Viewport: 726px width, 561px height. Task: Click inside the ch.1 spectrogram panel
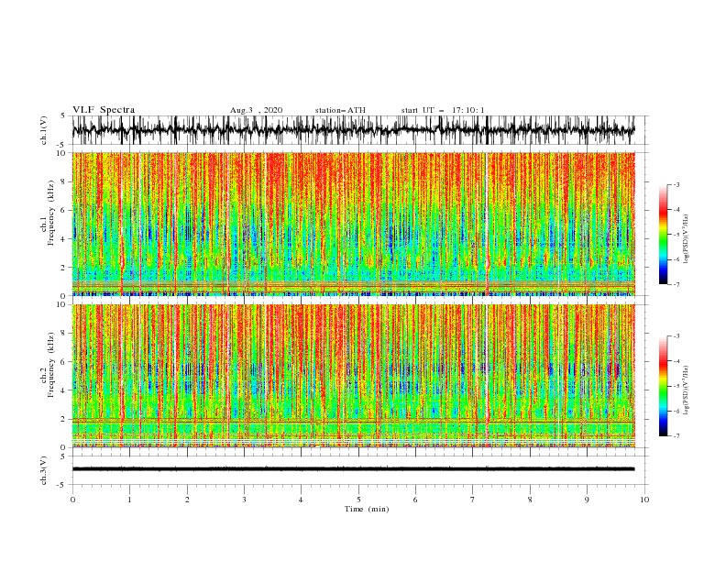pyautogui.click(x=353, y=224)
